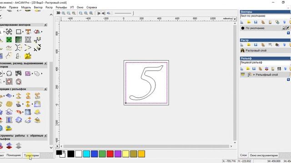Click the trash delete icon in Relief panel
291x163 pixels.
(286, 69)
